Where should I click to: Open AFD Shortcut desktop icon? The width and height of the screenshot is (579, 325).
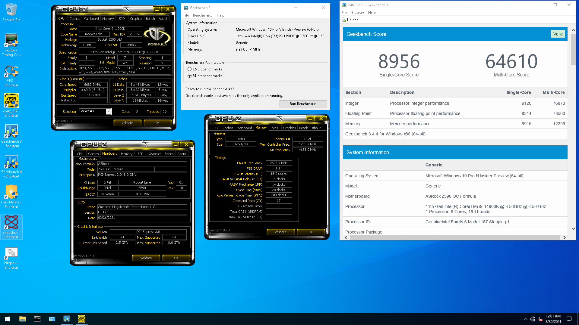(x=11, y=76)
